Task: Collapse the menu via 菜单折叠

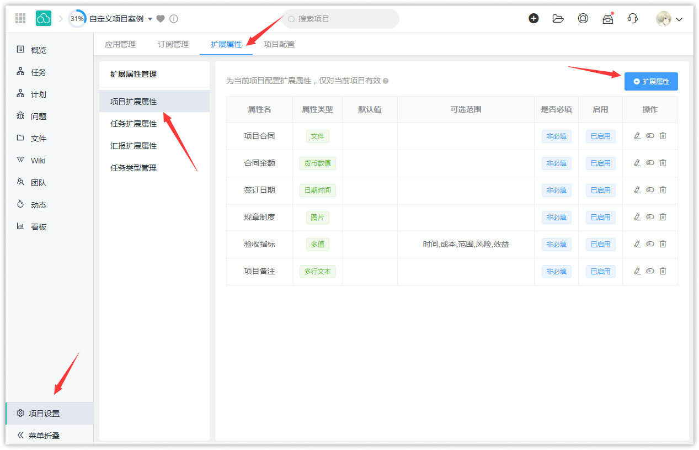Action: coord(49,435)
